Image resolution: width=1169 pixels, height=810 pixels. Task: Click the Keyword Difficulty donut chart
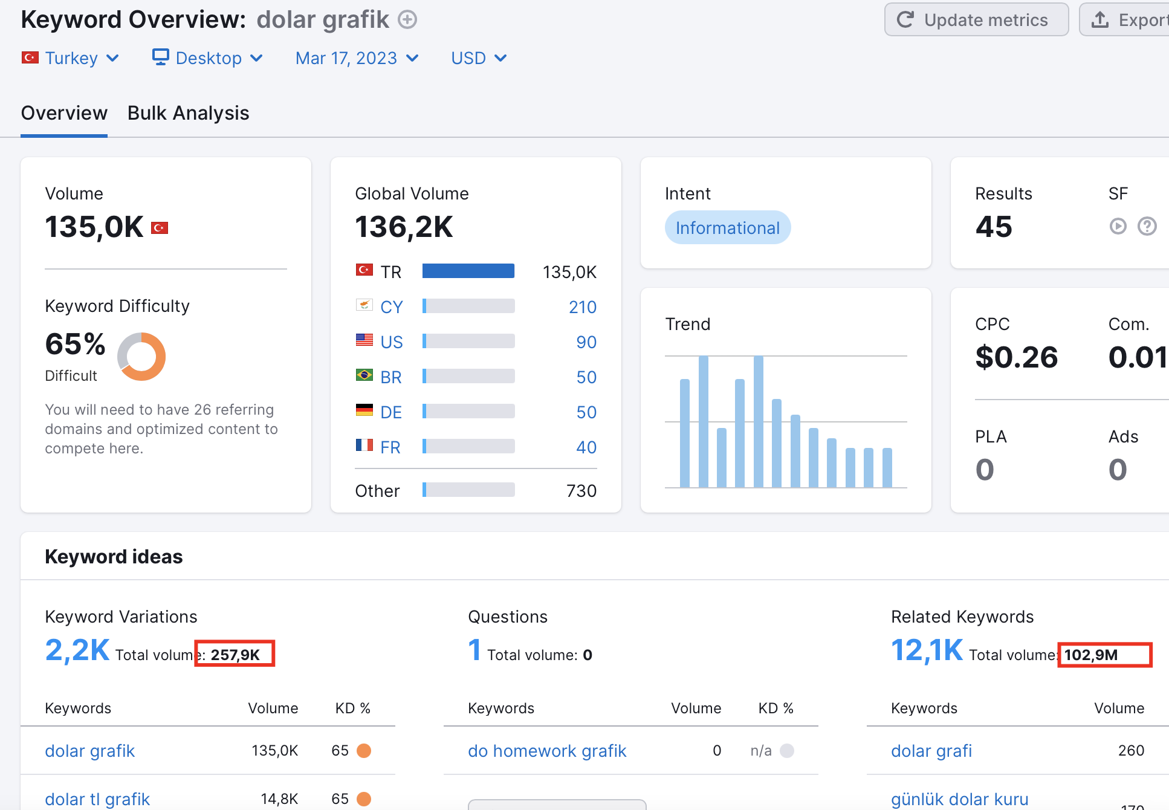point(141,357)
